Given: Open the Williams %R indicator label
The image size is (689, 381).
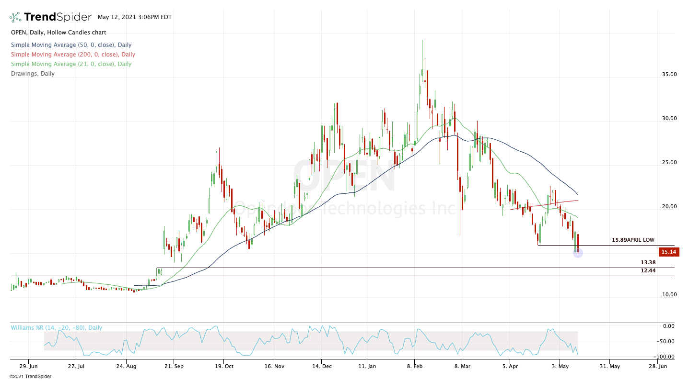Looking at the screenshot, I should [57, 328].
